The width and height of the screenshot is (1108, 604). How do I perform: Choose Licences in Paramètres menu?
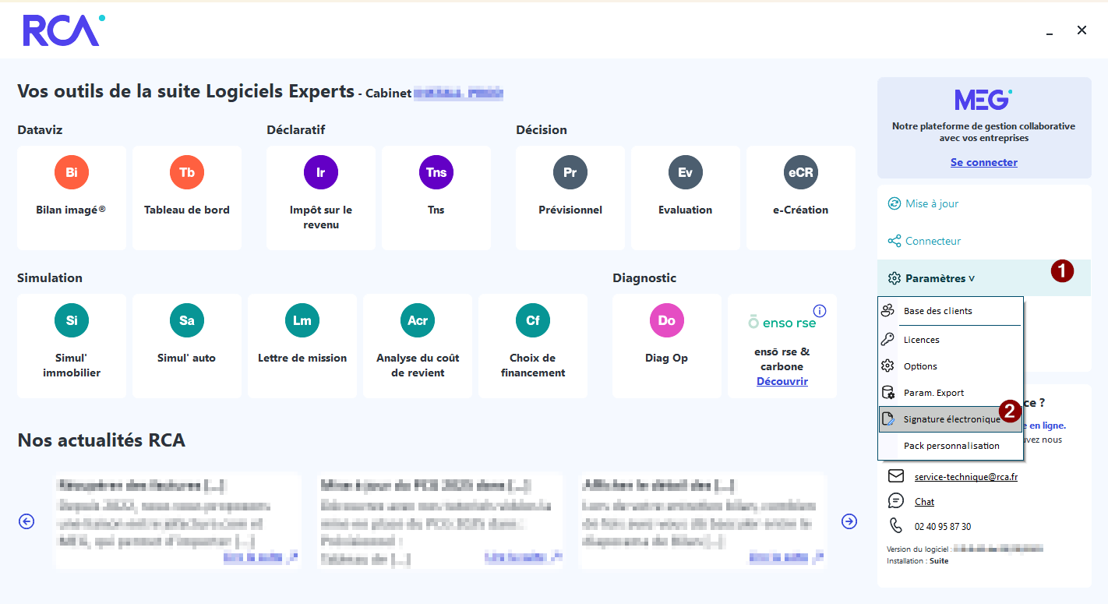(951, 340)
